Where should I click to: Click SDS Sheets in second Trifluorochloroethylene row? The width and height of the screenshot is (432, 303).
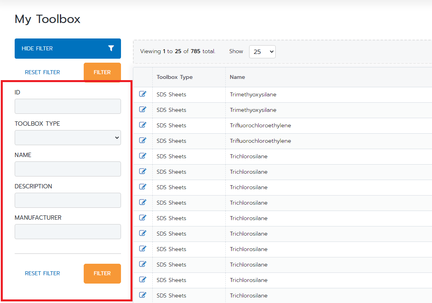coord(171,141)
